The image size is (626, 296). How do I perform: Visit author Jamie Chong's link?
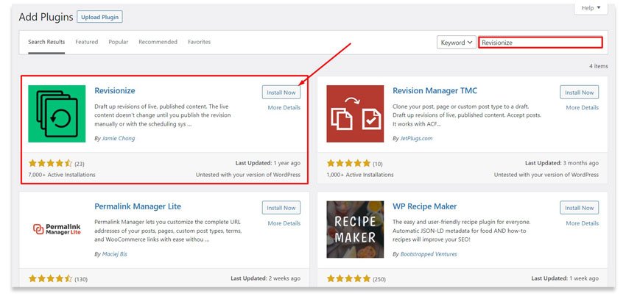point(118,138)
